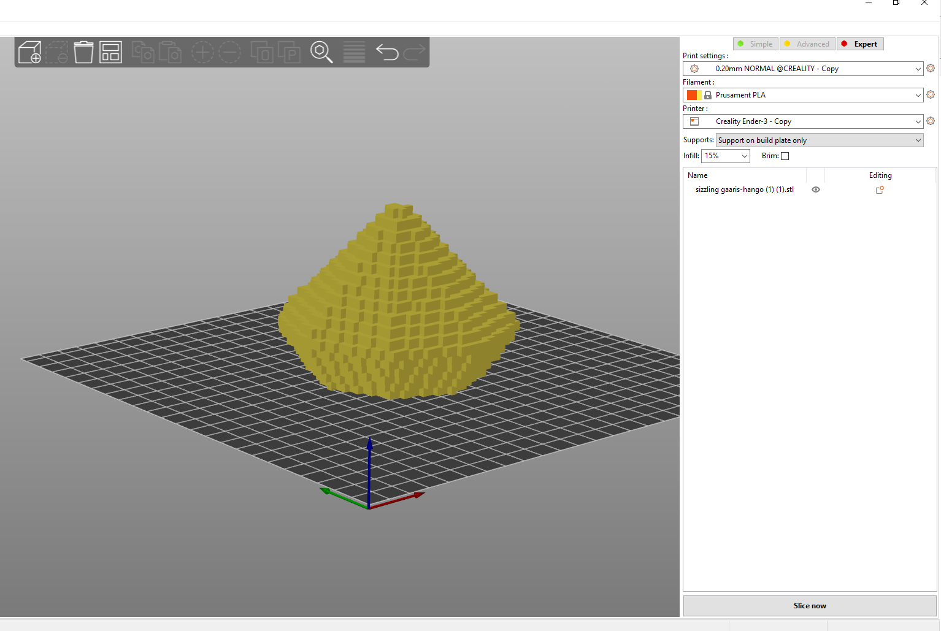The width and height of the screenshot is (941, 631).
Task: Open Search with the magnifier icon
Action: (x=321, y=52)
